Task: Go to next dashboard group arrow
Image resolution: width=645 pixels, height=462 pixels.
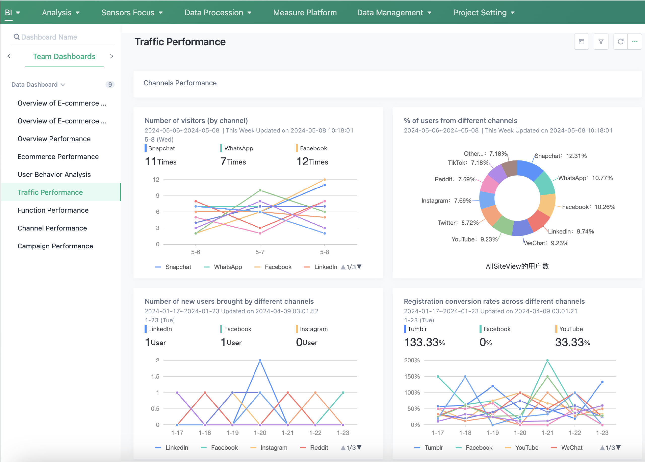Action: tap(112, 56)
